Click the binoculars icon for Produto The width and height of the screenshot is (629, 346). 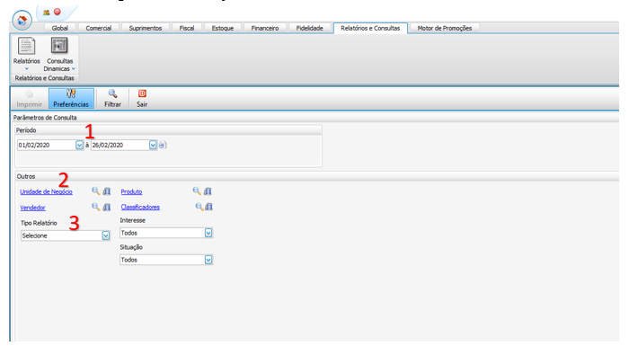click(x=208, y=191)
